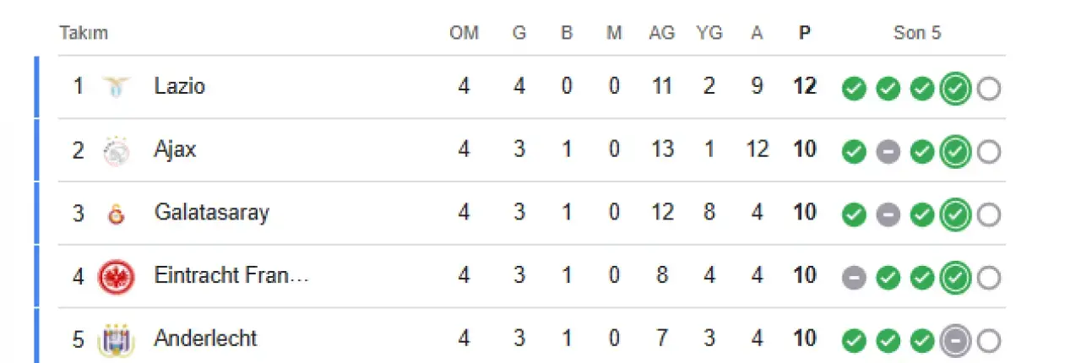The width and height of the screenshot is (1081, 363).
Task: Click the Ajax club logo
Action: tap(116, 150)
